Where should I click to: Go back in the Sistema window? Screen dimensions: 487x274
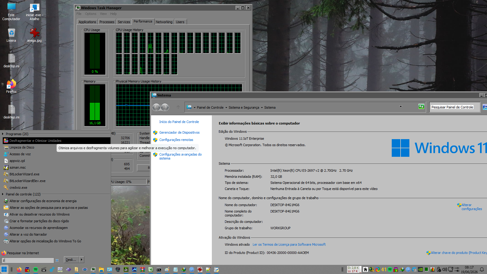tap(156, 107)
